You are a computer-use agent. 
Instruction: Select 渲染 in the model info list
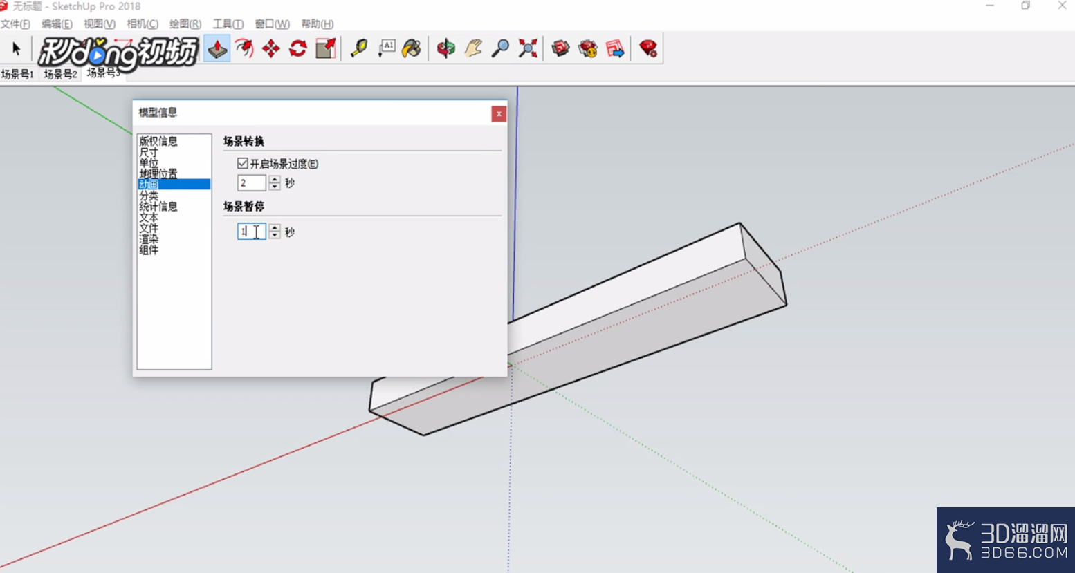click(149, 239)
